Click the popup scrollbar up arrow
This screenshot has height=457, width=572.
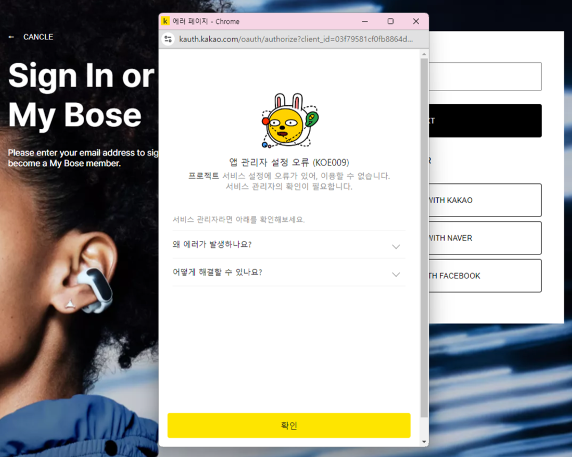tap(424, 54)
